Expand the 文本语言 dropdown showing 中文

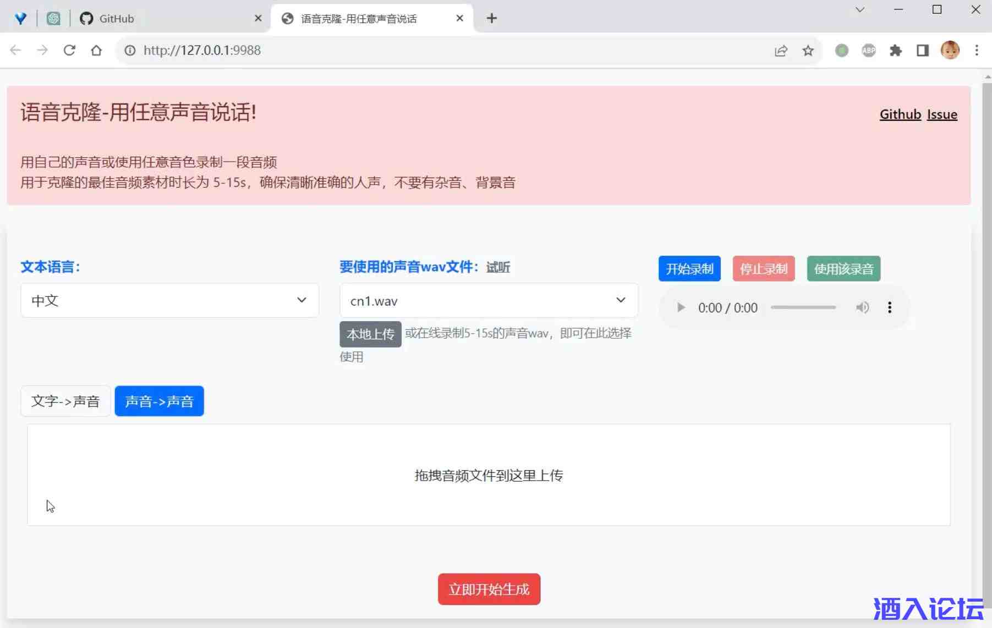click(169, 300)
